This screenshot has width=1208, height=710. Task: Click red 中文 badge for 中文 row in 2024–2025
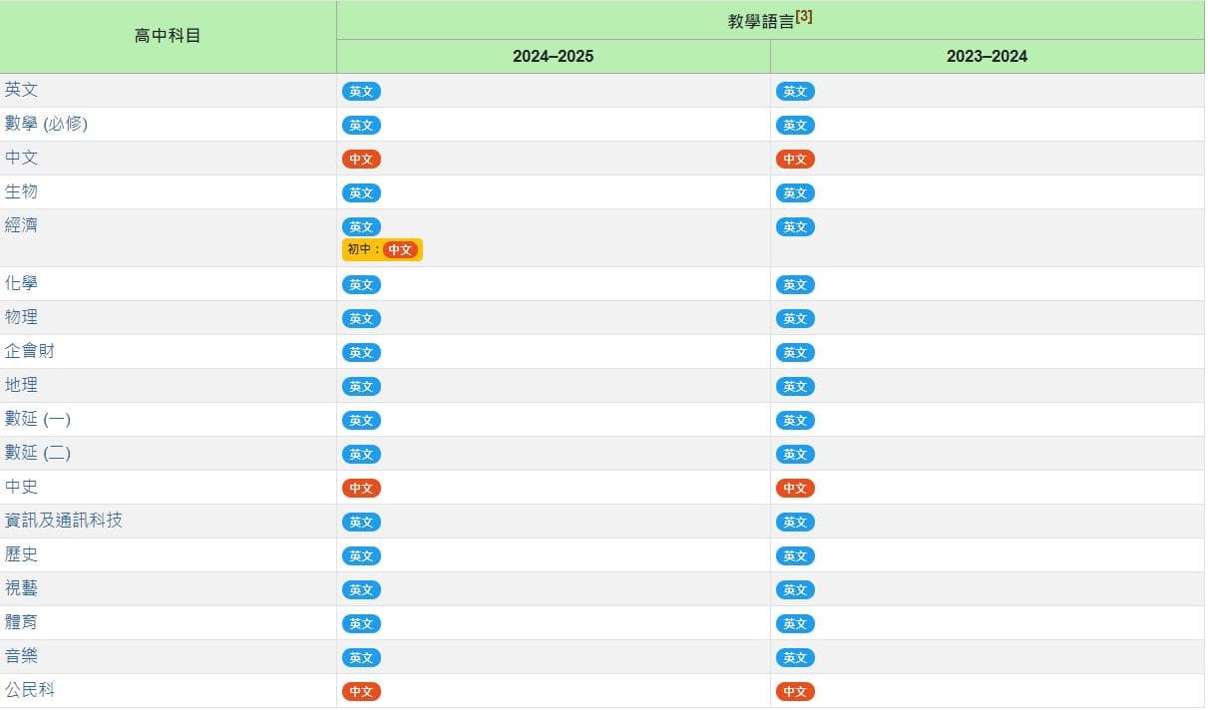(x=361, y=160)
